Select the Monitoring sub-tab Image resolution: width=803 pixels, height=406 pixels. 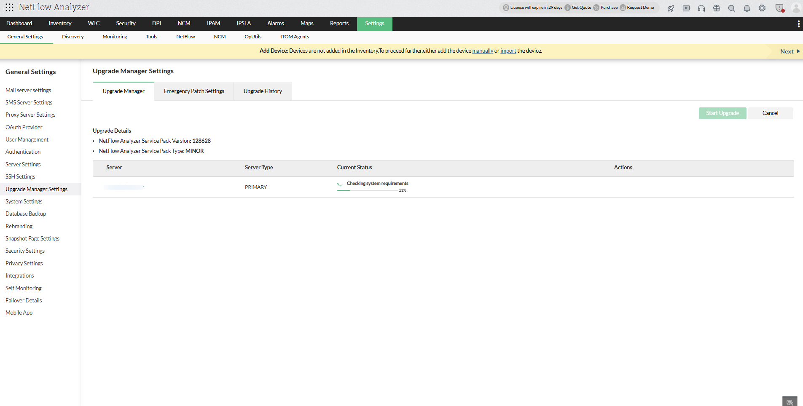coord(115,37)
